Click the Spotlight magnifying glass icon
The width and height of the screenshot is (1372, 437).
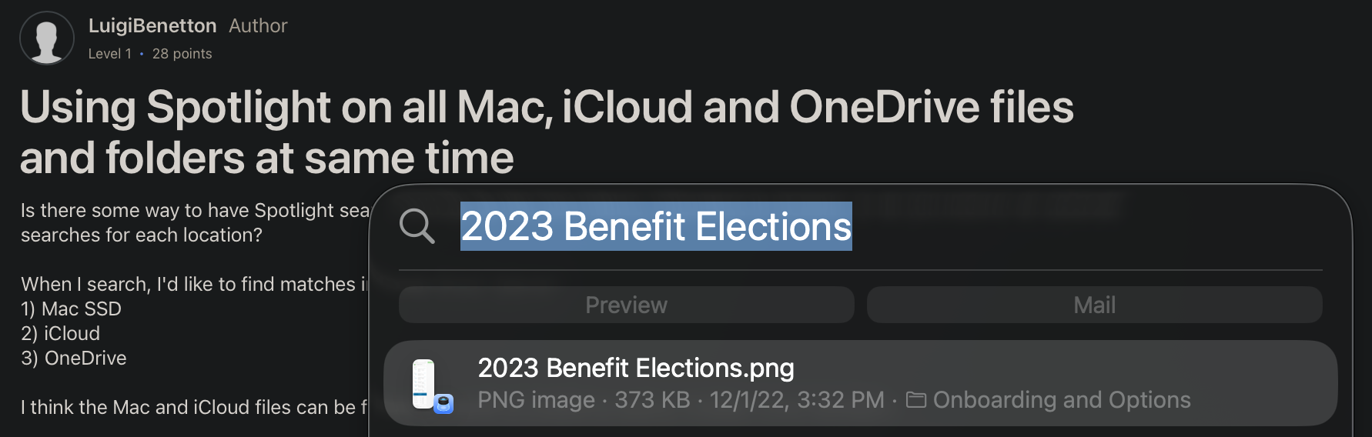pos(417,226)
